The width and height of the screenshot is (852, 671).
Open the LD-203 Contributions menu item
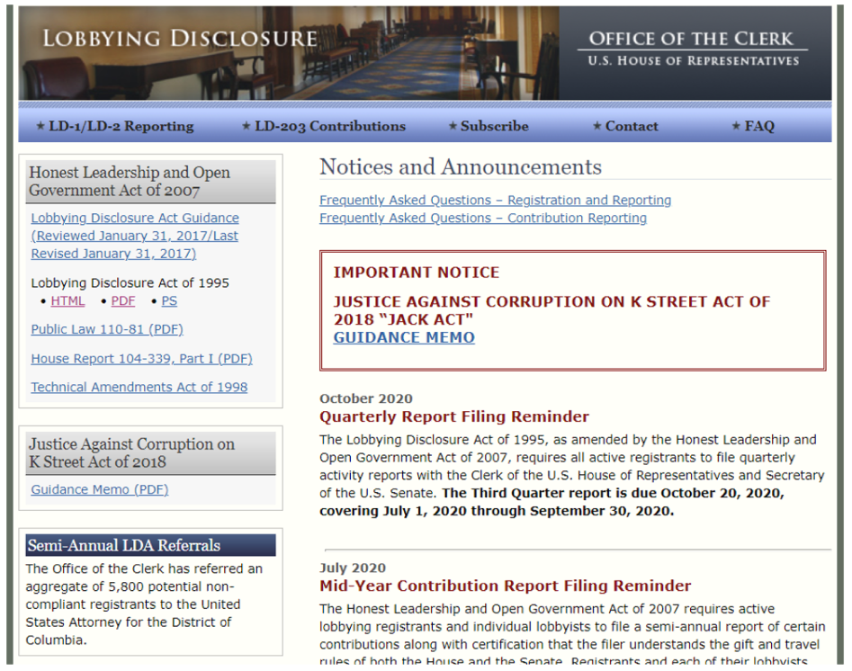323,126
